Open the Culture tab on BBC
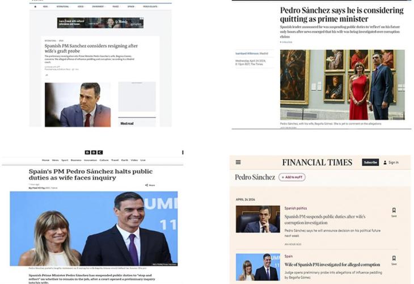Screen dimensions: 414x284 pyautogui.click(x=104, y=160)
